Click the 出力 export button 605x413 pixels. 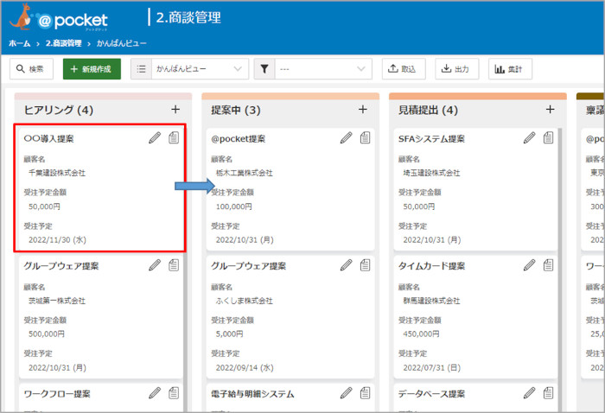click(x=457, y=69)
